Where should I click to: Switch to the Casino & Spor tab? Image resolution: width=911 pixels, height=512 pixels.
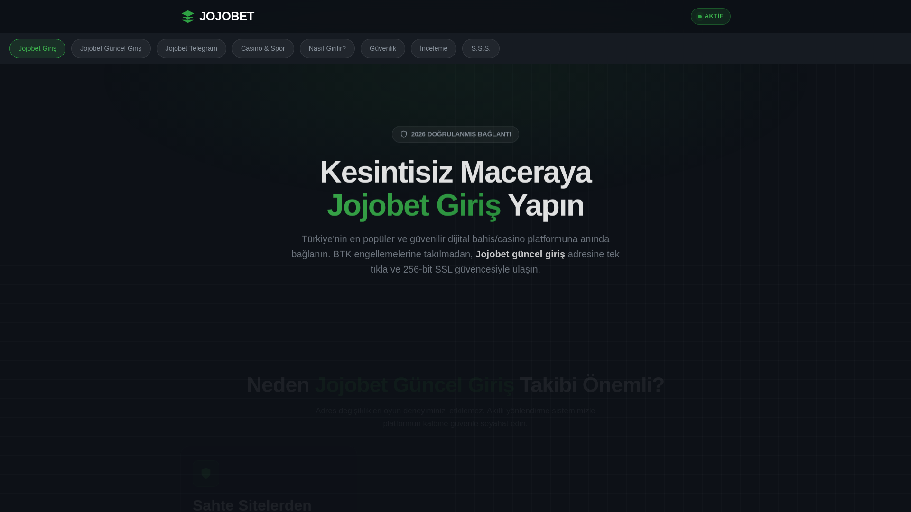coord(263,49)
